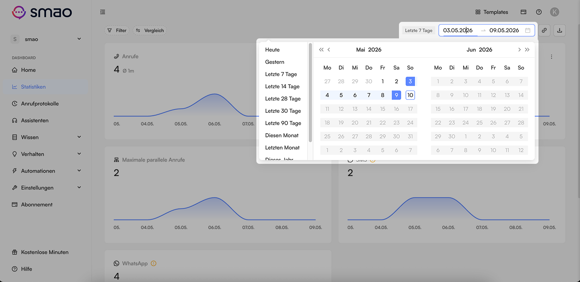Click the Mai month header
Viewport: 580px width, 282px height.
coord(361,50)
